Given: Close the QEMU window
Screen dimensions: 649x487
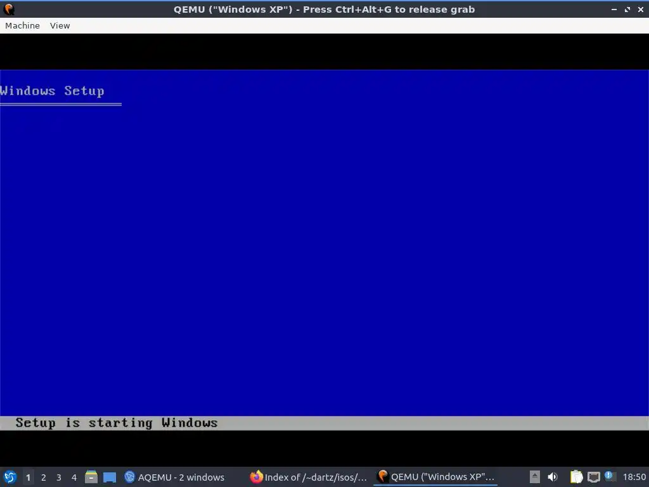Looking at the screenshot, I should pyautogui.click(x=641, y=9).
